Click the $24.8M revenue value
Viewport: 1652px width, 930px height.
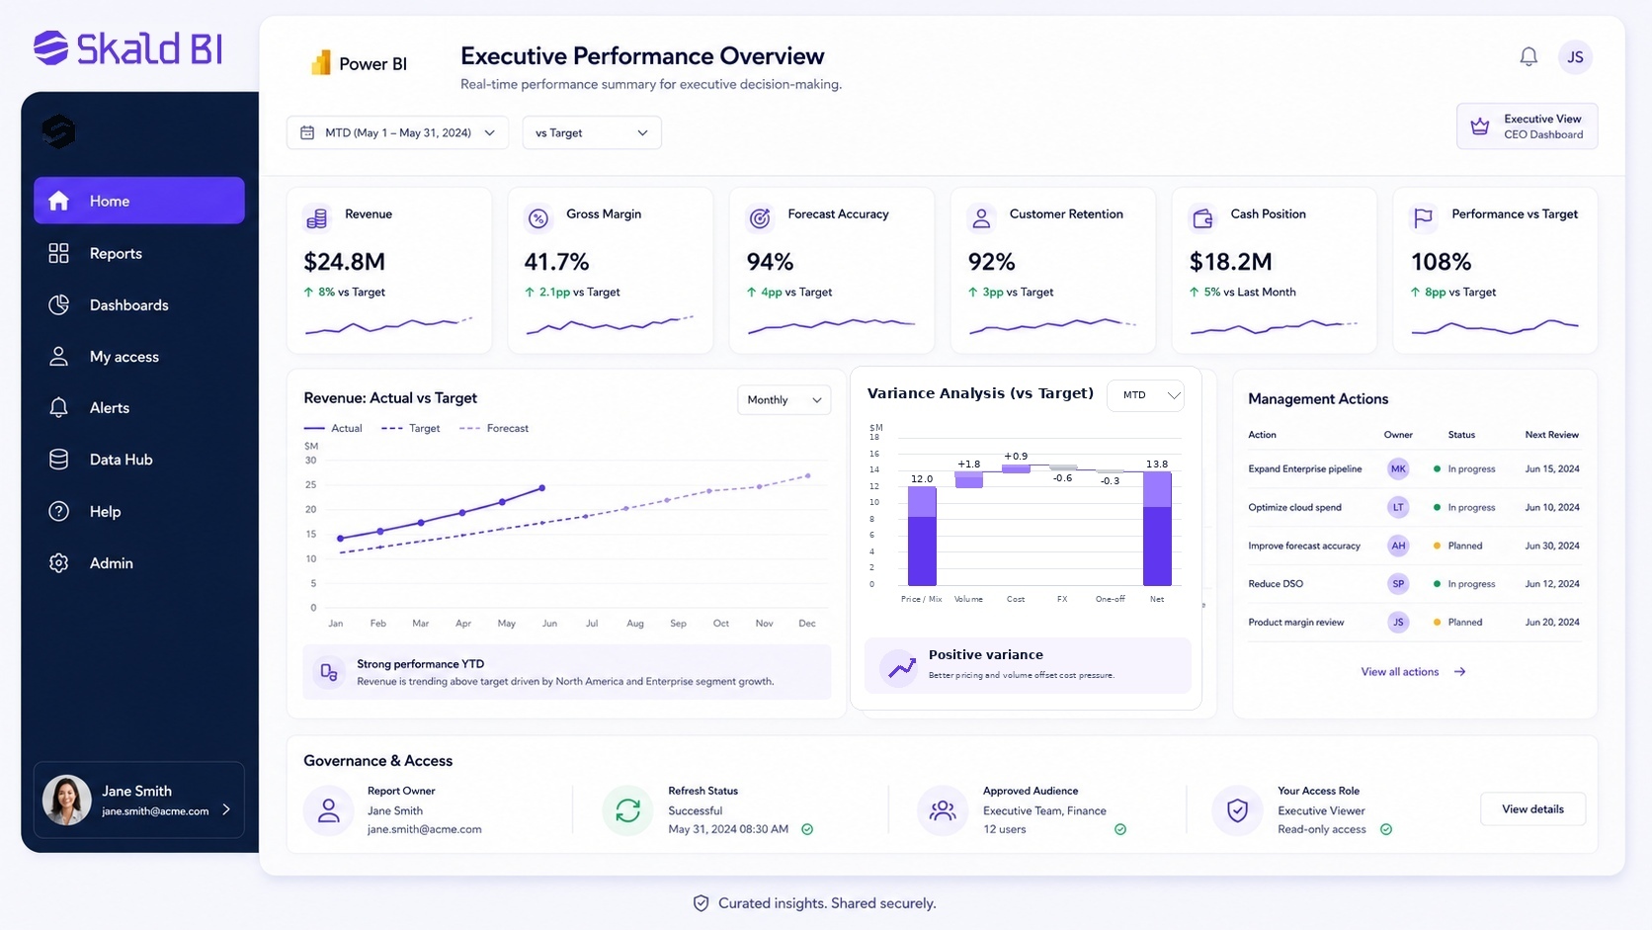[344, 262]
